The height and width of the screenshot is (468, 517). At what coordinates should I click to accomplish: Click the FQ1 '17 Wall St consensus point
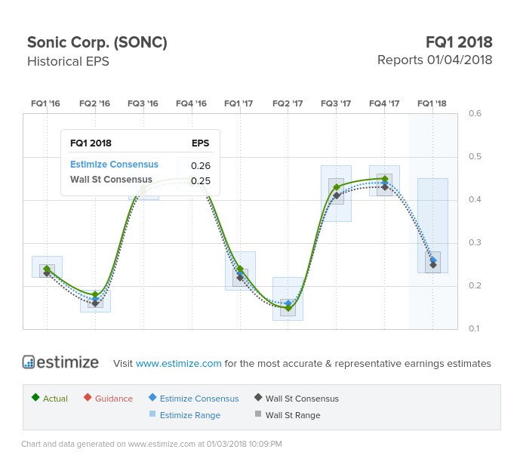[240, 278]
